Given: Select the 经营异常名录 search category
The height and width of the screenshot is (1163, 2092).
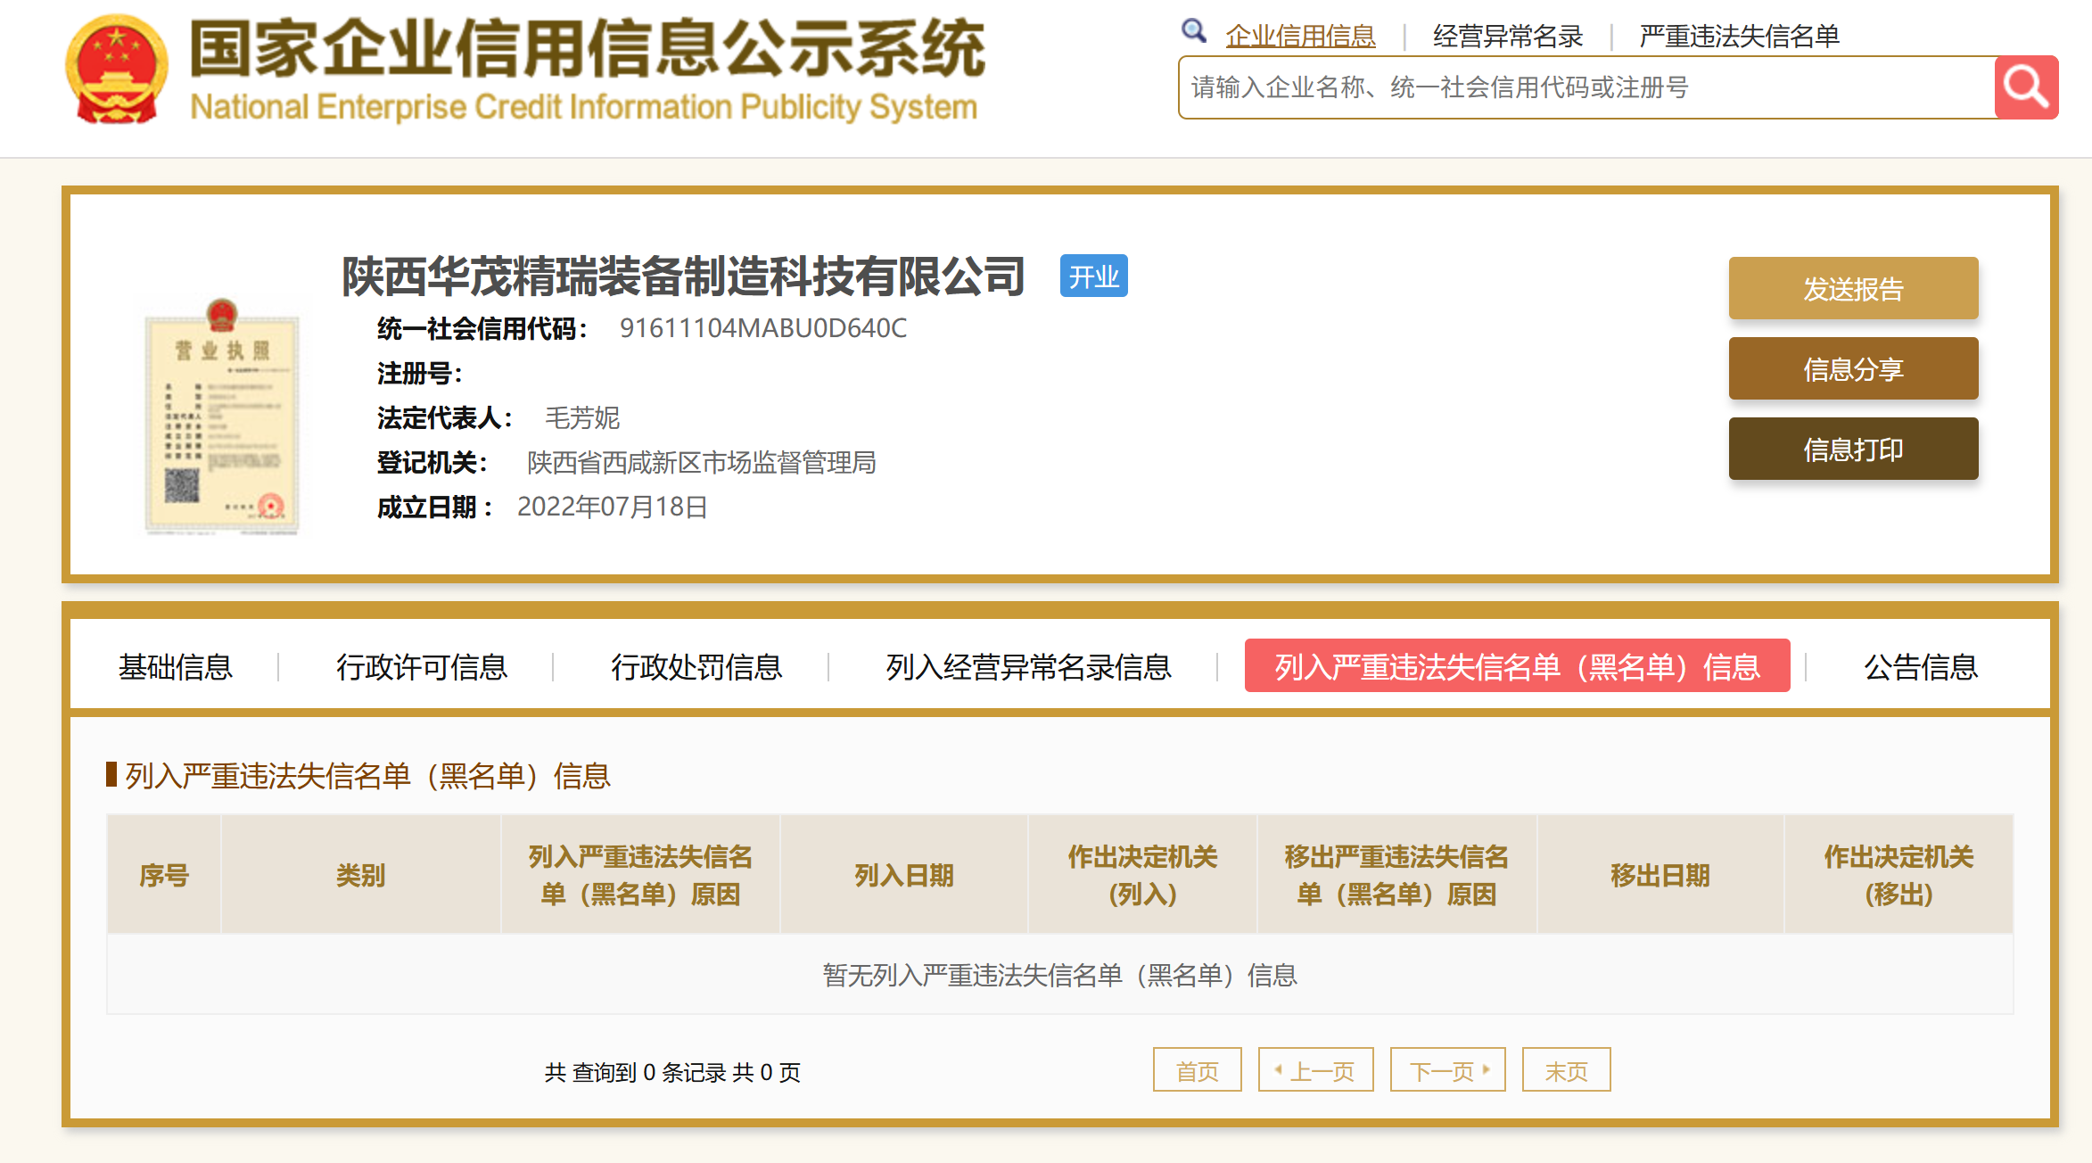Looking at the screenshot, I should 1507,36.
